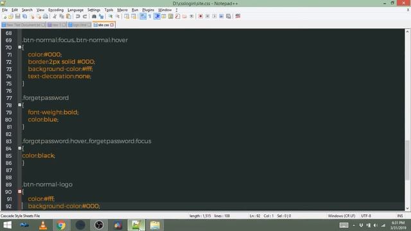
Task: Click 'Cascade Style Sheets File' status text
Action: tap(20, 216)
